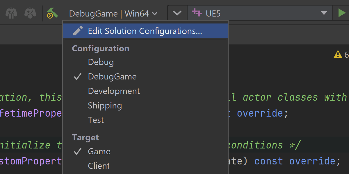
Task: Select the checked DebugGame configuration
Action: 112,77
